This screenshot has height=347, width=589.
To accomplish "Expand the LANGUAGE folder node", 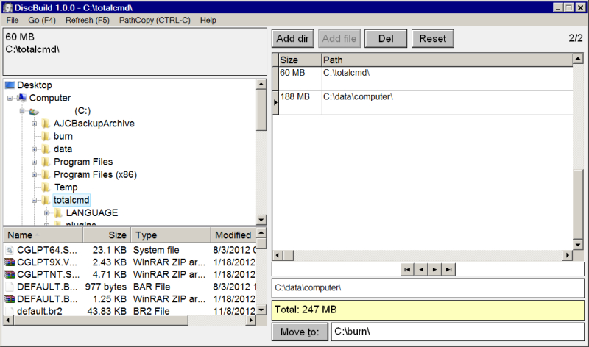I will point(46,213).
